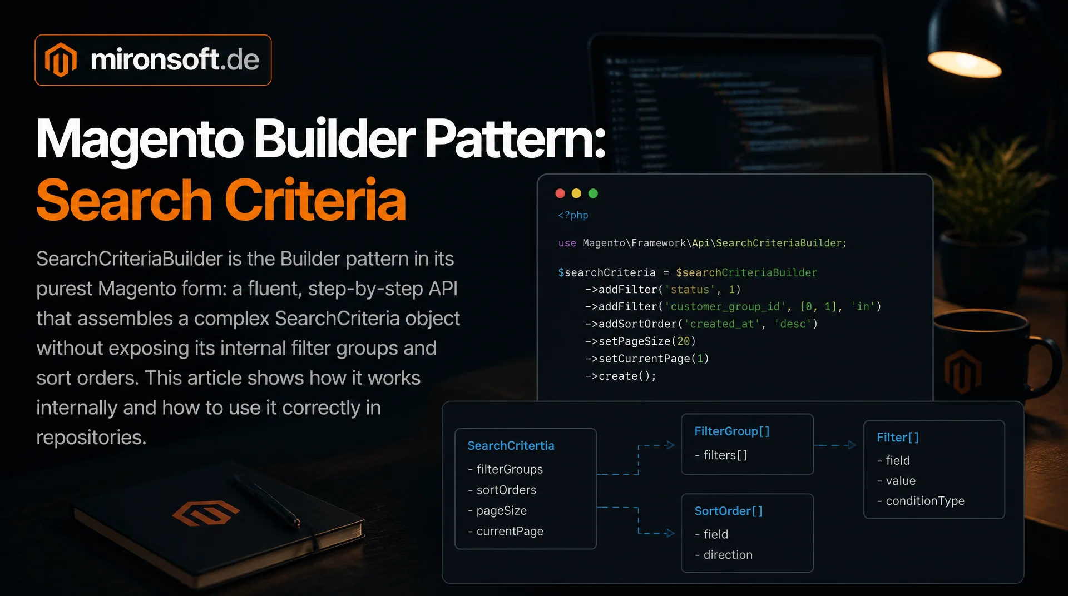
Task: Select the orange 'Search Criteria' headline
Action: (x=221, y=200)
